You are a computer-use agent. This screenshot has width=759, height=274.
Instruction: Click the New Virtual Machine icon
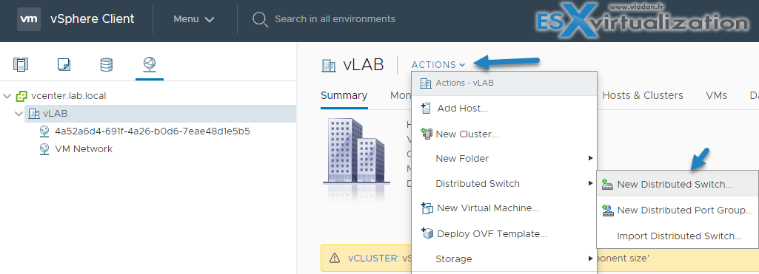(x=427, y=208)
